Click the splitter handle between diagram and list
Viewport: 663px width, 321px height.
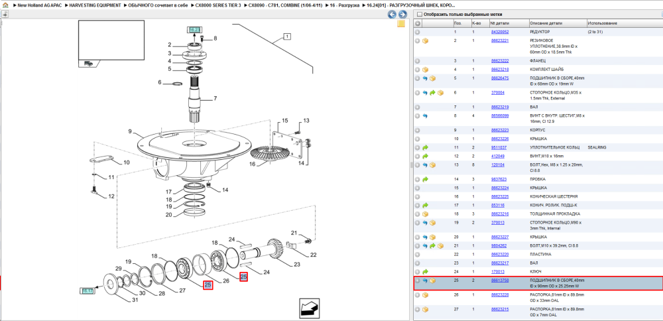tap(411, 165)
